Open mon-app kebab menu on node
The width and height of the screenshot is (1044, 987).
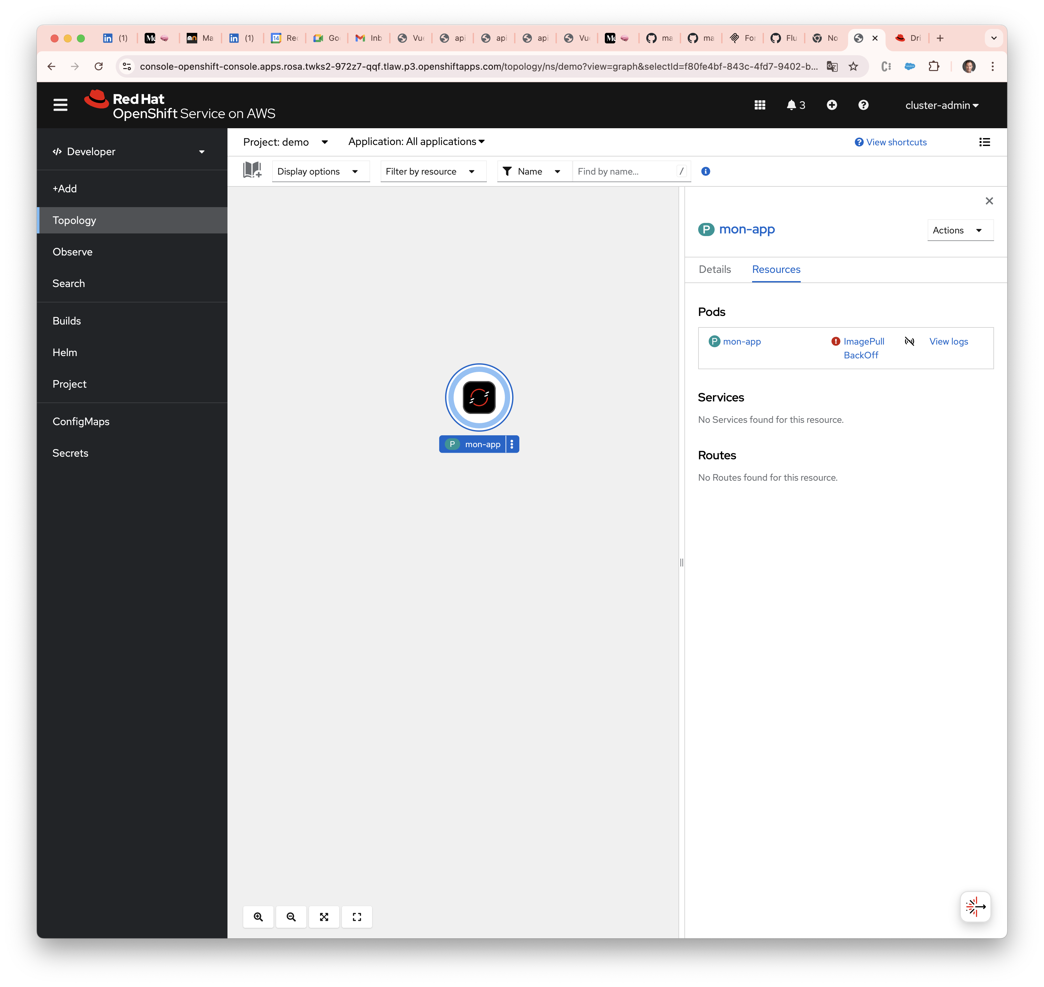coord(512,444)
